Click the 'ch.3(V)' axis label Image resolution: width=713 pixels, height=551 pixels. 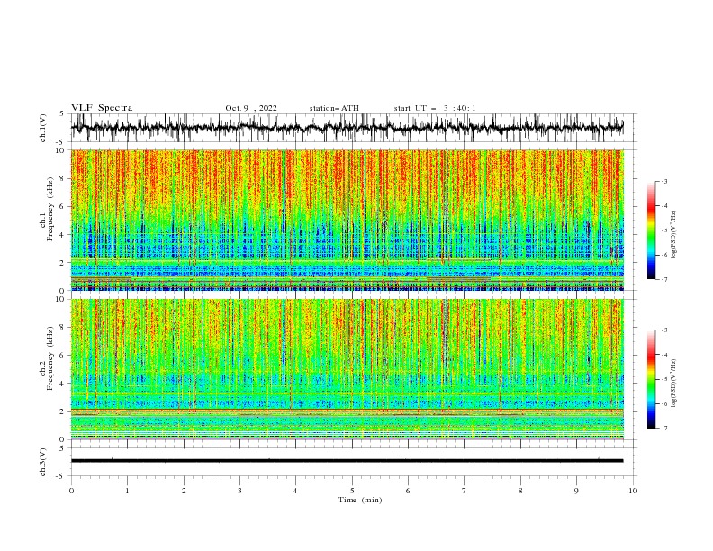coord(43,462)
